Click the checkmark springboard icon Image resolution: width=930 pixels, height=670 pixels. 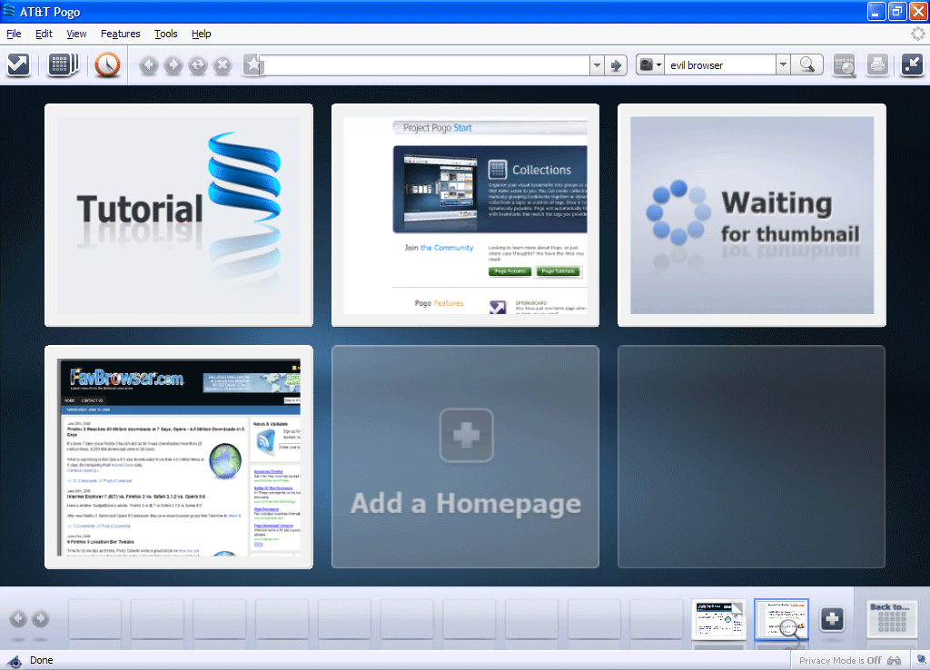(x=18, y=65)
